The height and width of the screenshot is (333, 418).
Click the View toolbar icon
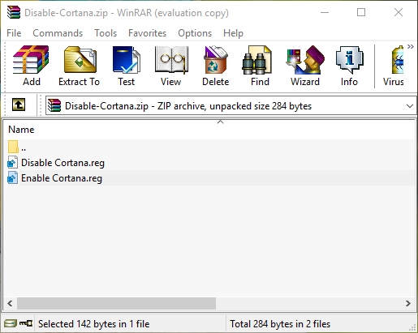tap(171, 66)
